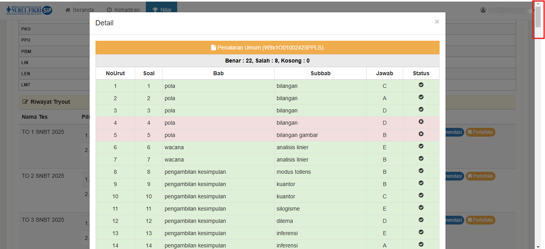Image resolution: width=545 pixels, height=249 pixels.
Task: Click the page scrollbar up arrow
Action: pyautogui.click(x=538, y=4)
